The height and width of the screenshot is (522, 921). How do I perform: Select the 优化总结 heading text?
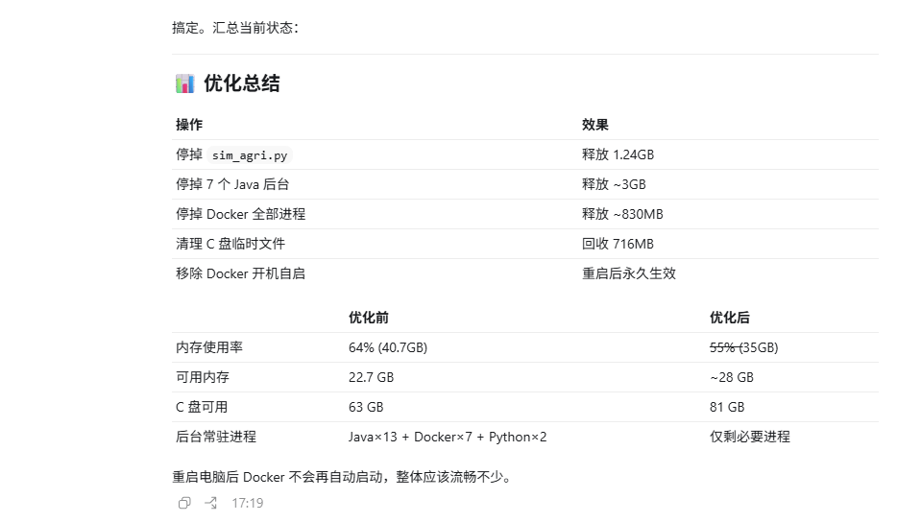[241, 83]
